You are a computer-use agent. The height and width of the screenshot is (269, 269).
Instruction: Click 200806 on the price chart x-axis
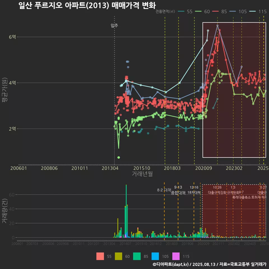pos(49,168)
